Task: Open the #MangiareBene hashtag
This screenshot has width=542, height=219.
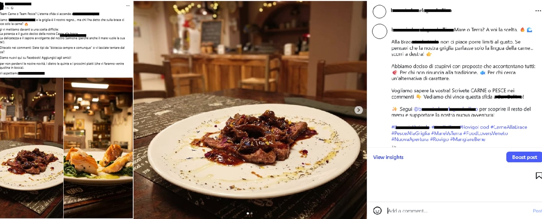Action: point(467,139)
